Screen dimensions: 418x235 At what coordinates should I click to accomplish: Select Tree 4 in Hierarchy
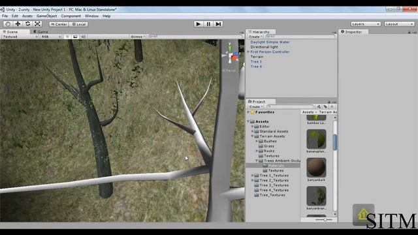pyautogui.click(x=256, y=67)
